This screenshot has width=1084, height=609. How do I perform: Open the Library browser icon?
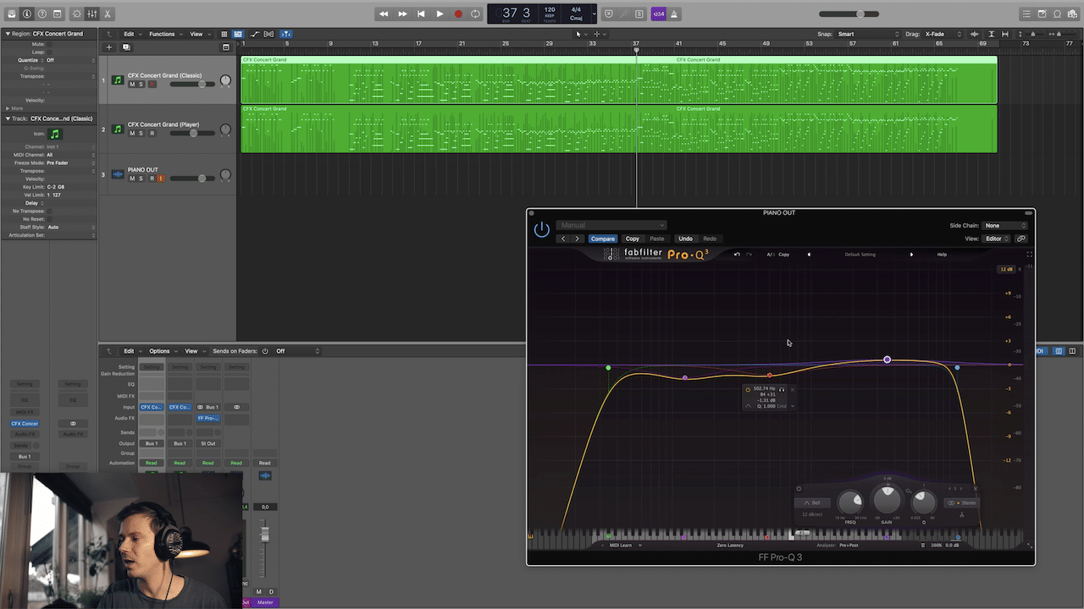(12, 14)
